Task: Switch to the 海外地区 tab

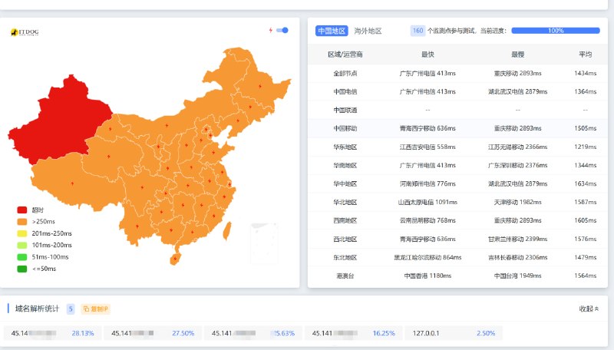Action: click(x=368, y=31)
